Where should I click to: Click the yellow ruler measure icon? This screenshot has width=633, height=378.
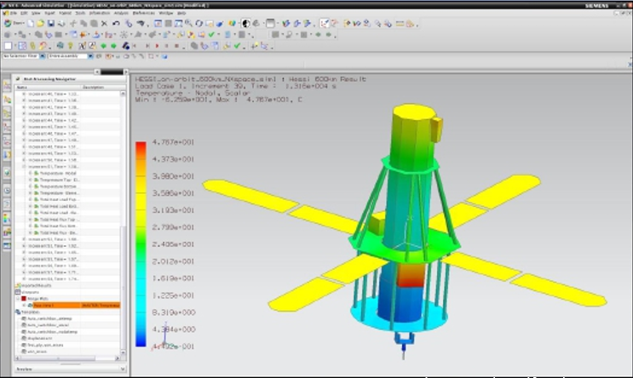pyautogui.click(x=400, y=24)
